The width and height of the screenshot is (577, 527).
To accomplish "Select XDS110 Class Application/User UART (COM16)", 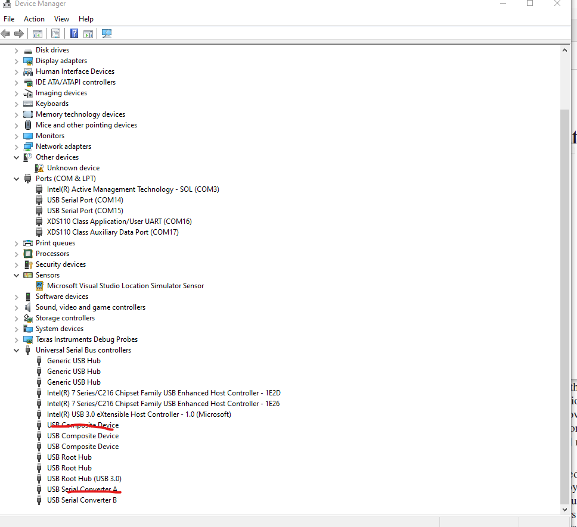I will tap(119, 222).
